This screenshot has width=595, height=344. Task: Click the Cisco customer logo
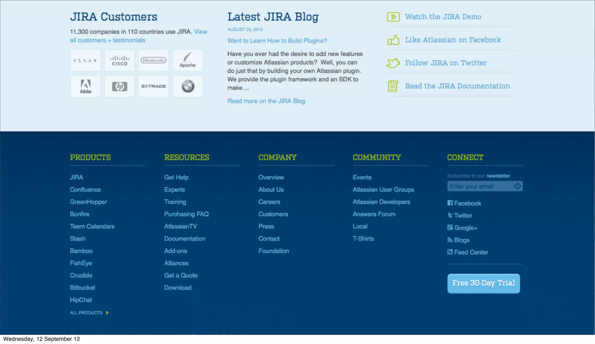(x=119, y=60)
